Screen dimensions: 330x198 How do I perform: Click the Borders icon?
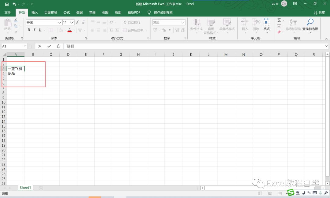point(50,30)
